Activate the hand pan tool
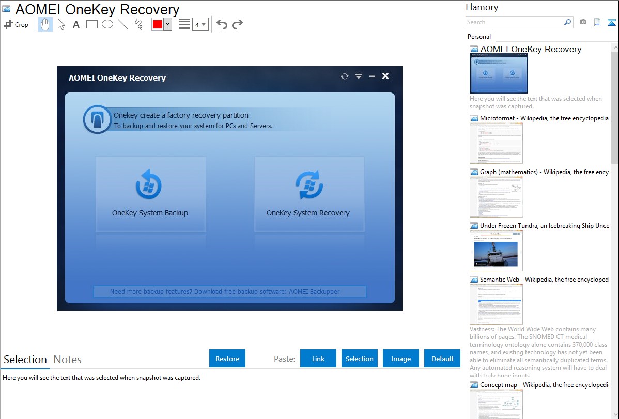The width and height of the screenshot is (619, 419). [x=45, y=24]
